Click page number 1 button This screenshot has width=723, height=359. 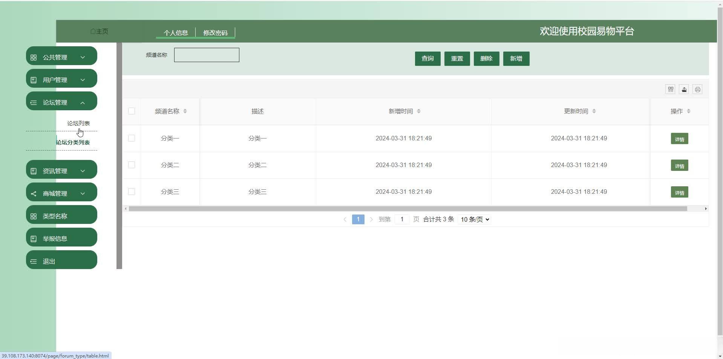pyautogui.click(x=358, y=219)
